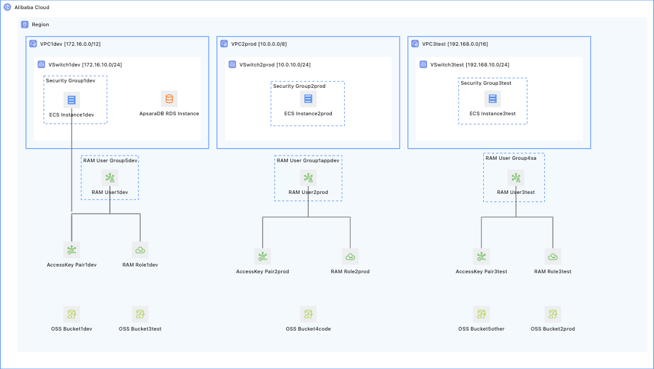Click the 'RAM User Group5dev' label

tap(110, 160)
